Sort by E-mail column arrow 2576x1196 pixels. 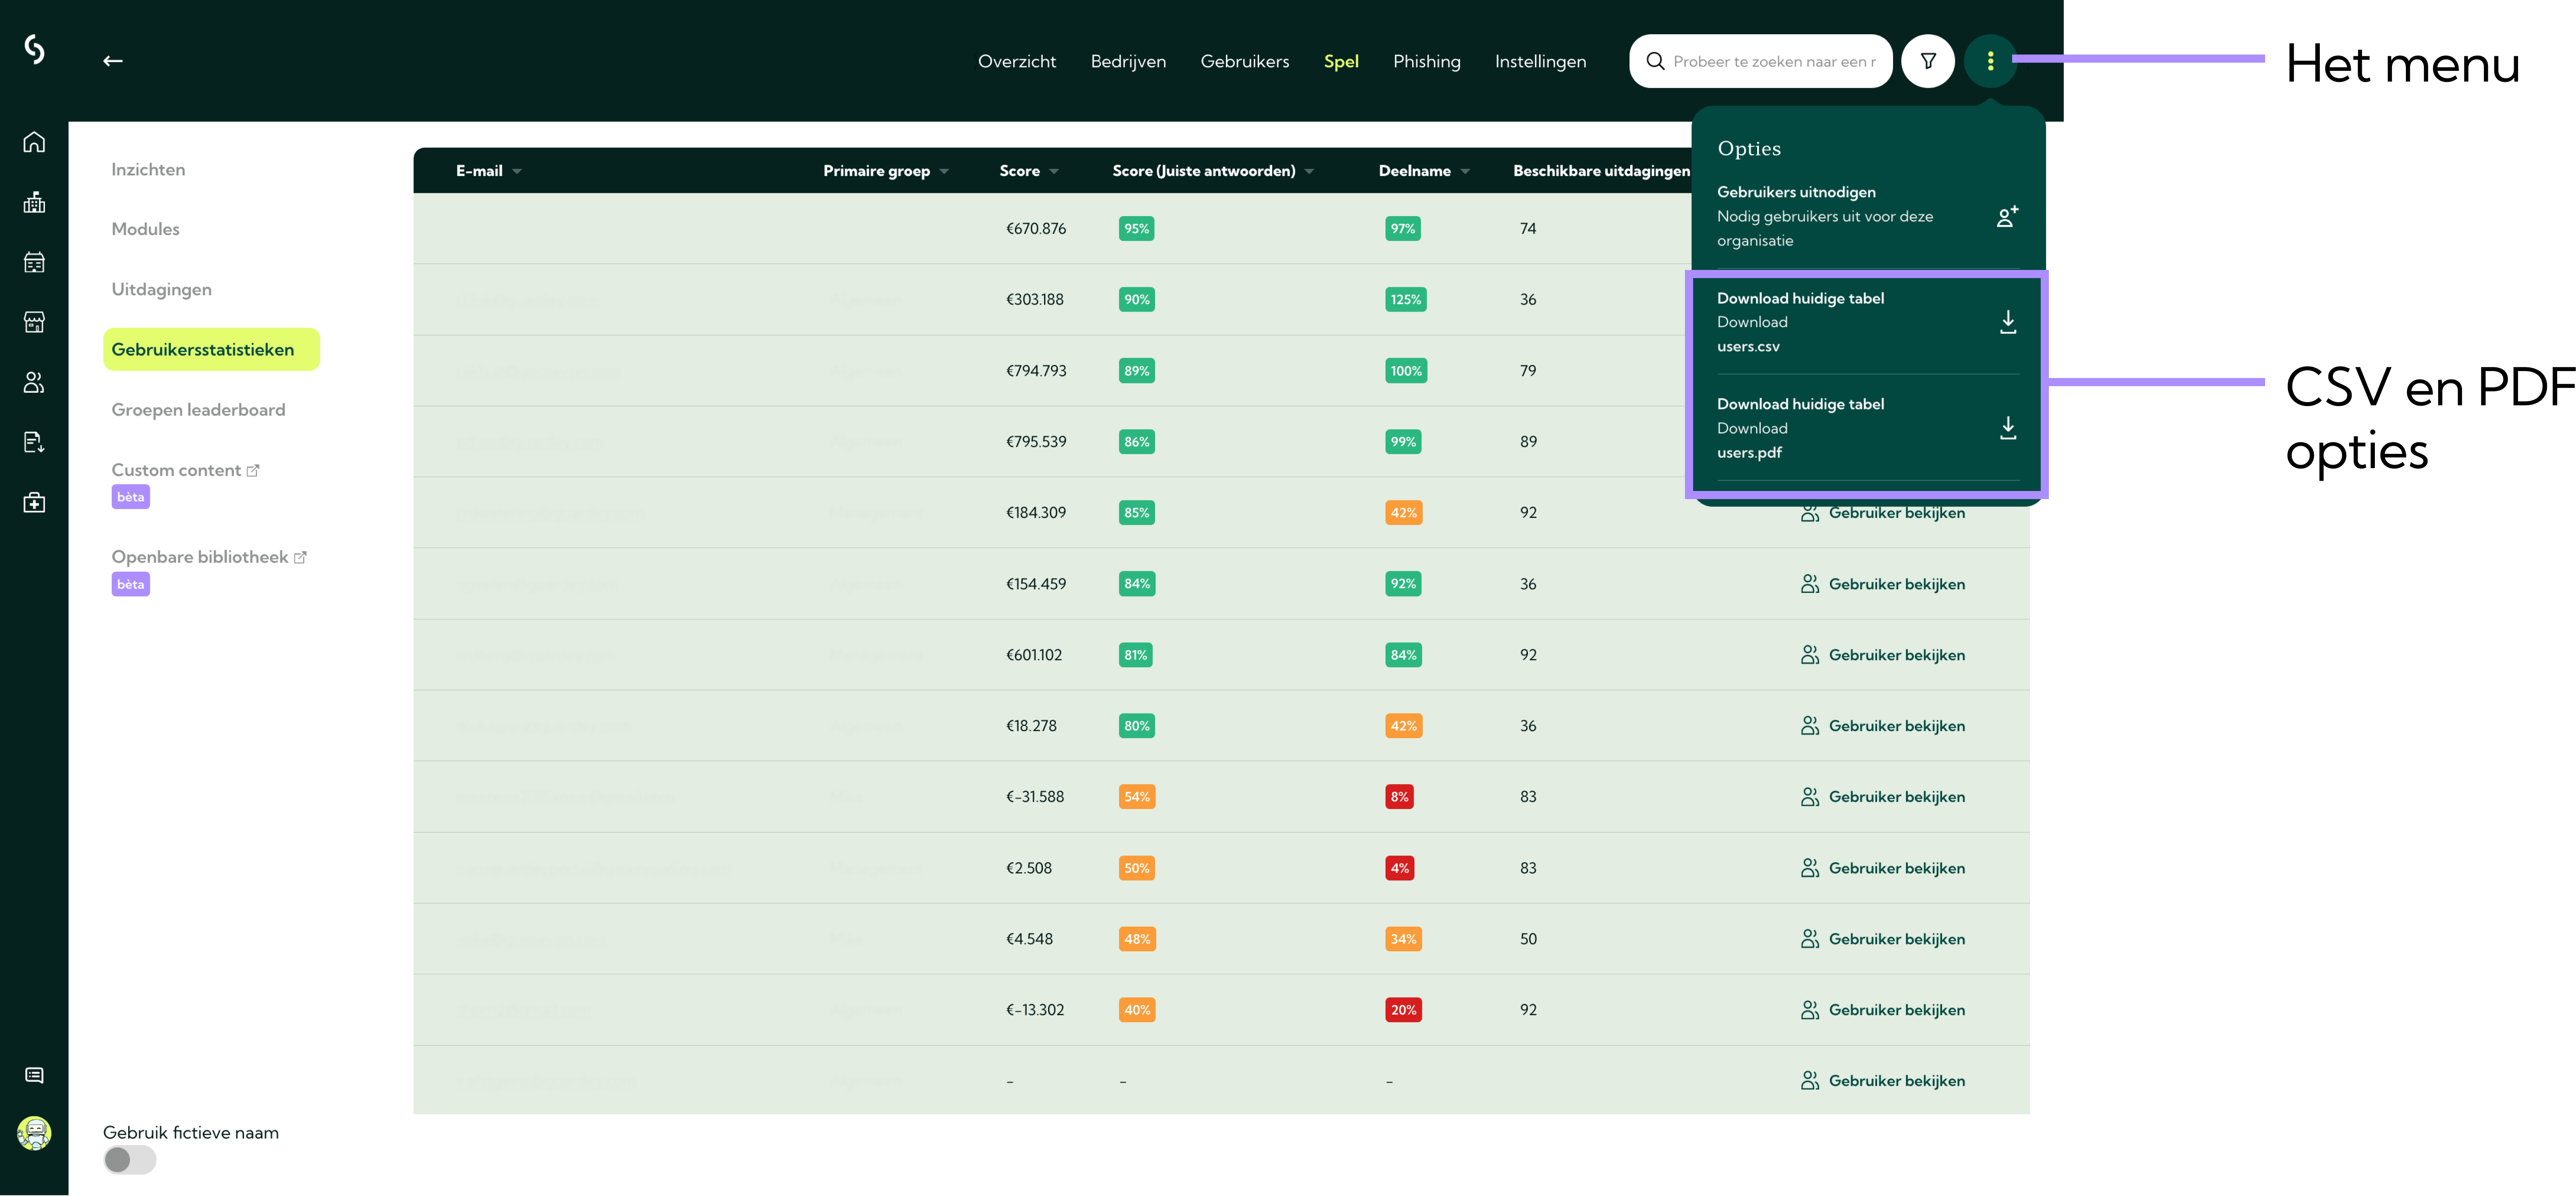pos(517,172)
